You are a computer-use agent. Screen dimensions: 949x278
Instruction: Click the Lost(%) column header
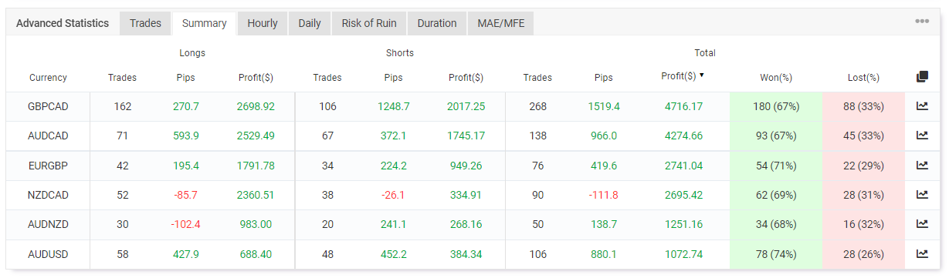[x=863, y=78]
